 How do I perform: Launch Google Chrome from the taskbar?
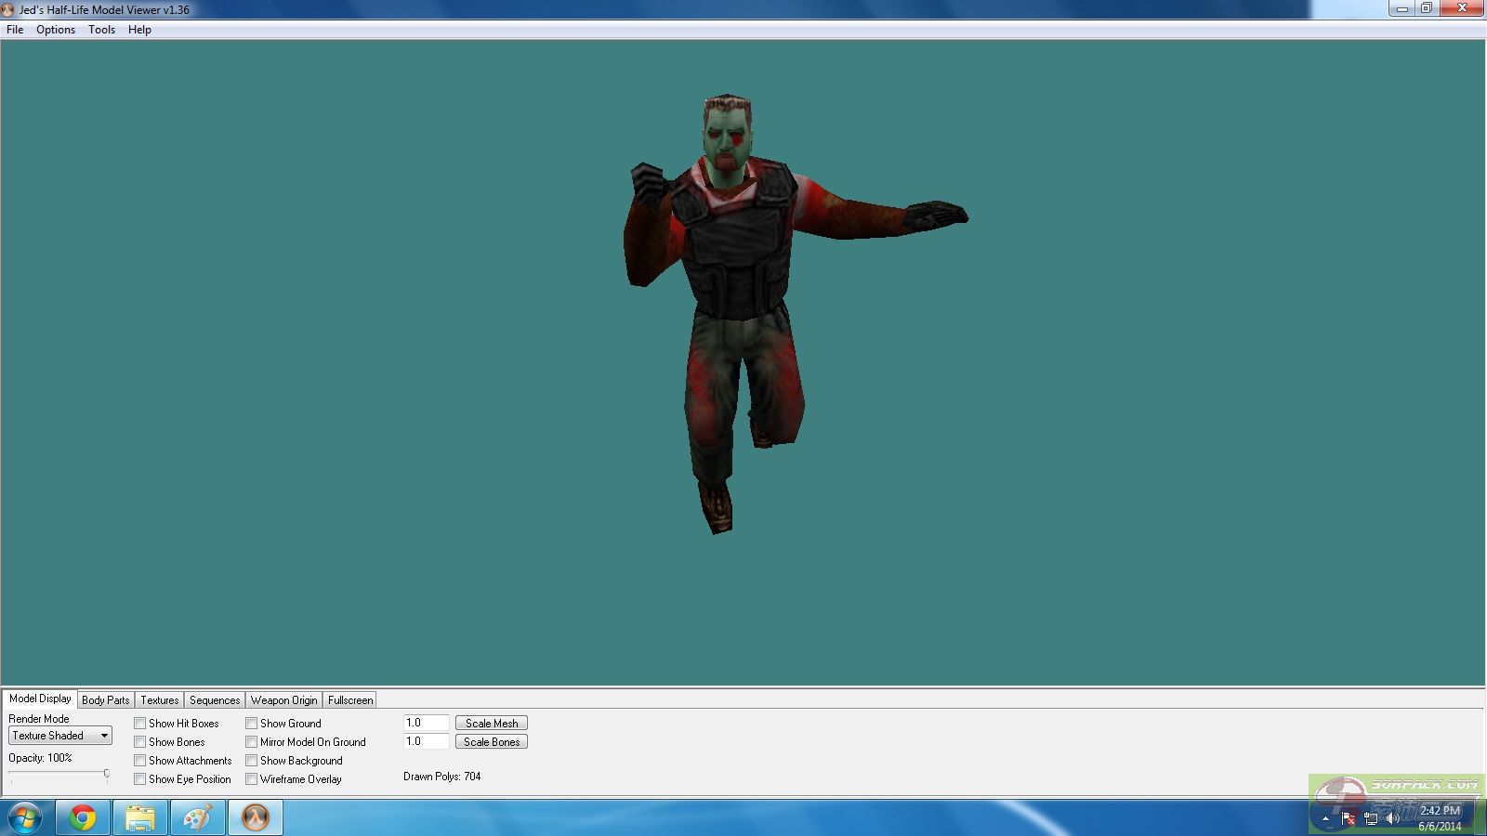click(x=83, y=817)
